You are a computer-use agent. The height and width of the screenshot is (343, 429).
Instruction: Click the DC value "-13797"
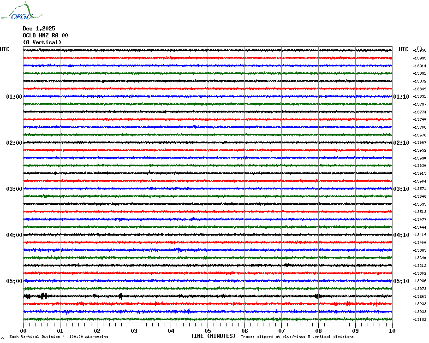coord(419,105)
